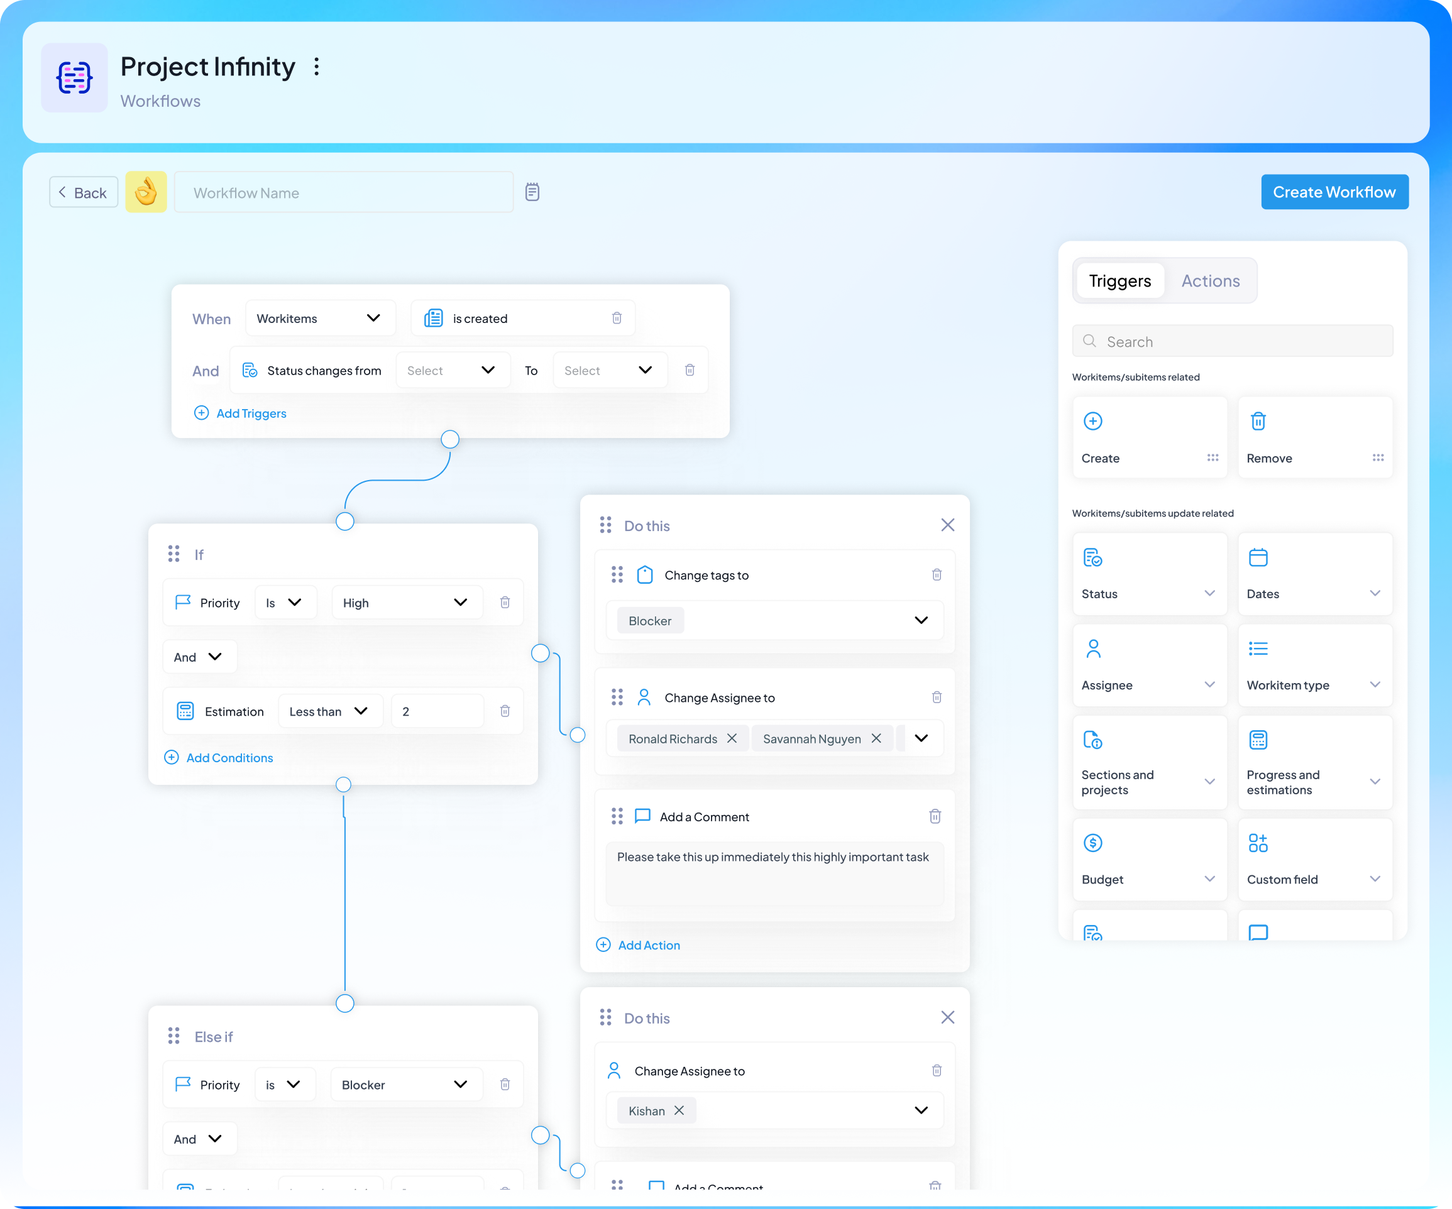Click the notes icon beside Workflow Name
1452x1209 pixels.
click(532, 192)
